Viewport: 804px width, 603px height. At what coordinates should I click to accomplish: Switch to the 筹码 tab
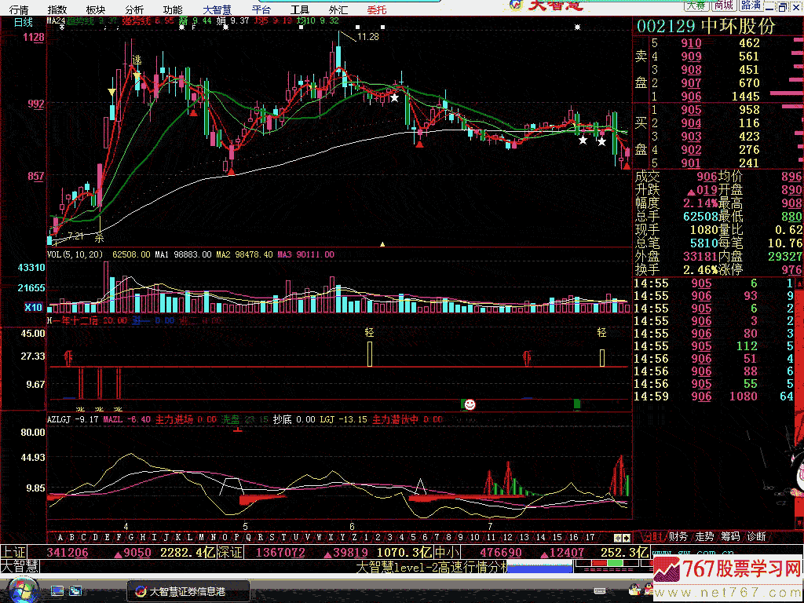pyautogui.click(x=730, y=536)
